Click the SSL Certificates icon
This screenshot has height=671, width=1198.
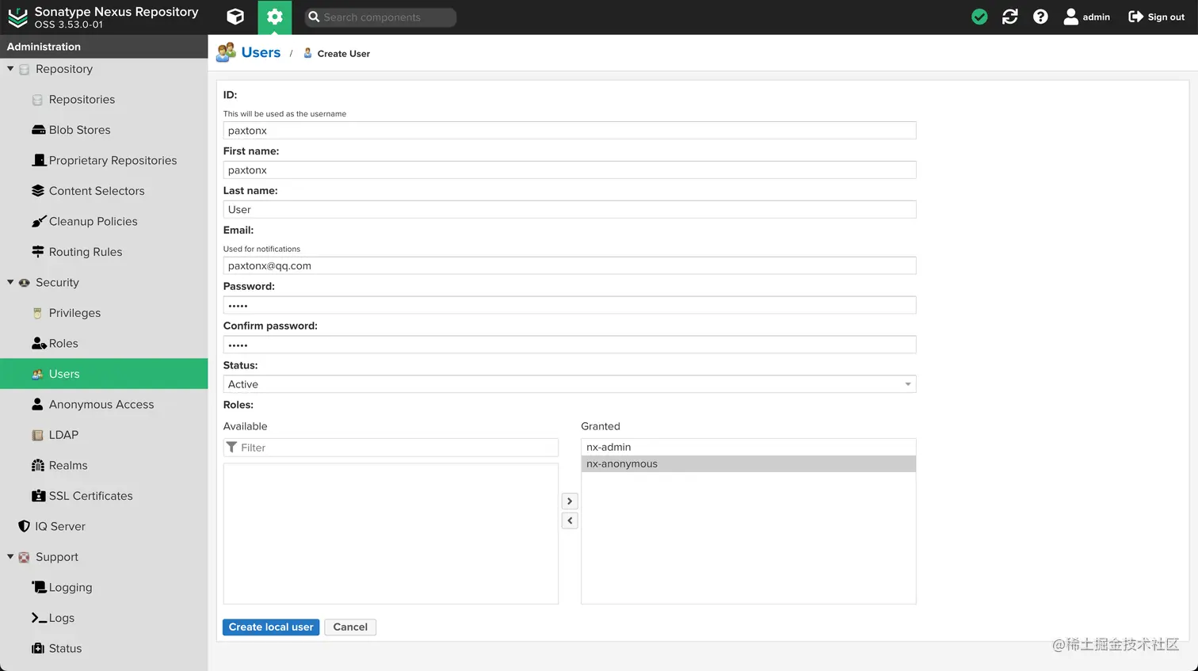pyautogui.click(x=38, y=496)
